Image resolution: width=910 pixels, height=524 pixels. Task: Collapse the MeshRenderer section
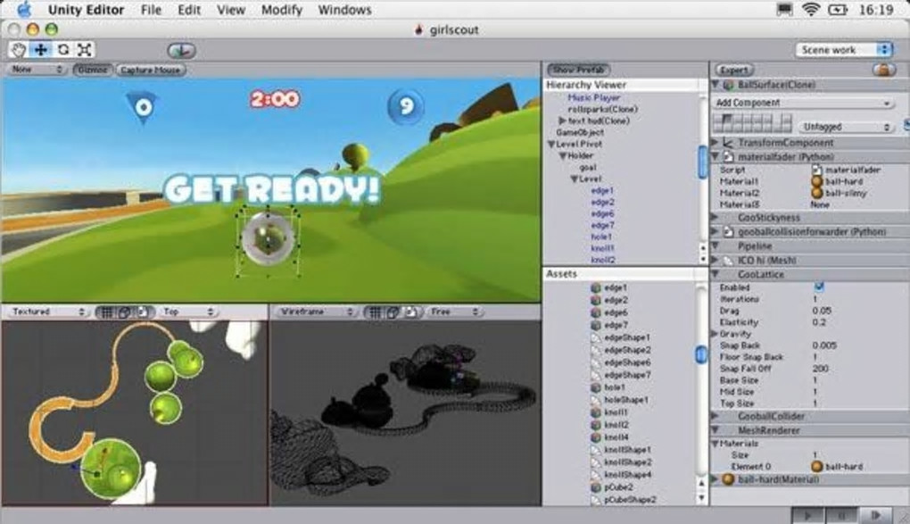click(x=716, y=430)
